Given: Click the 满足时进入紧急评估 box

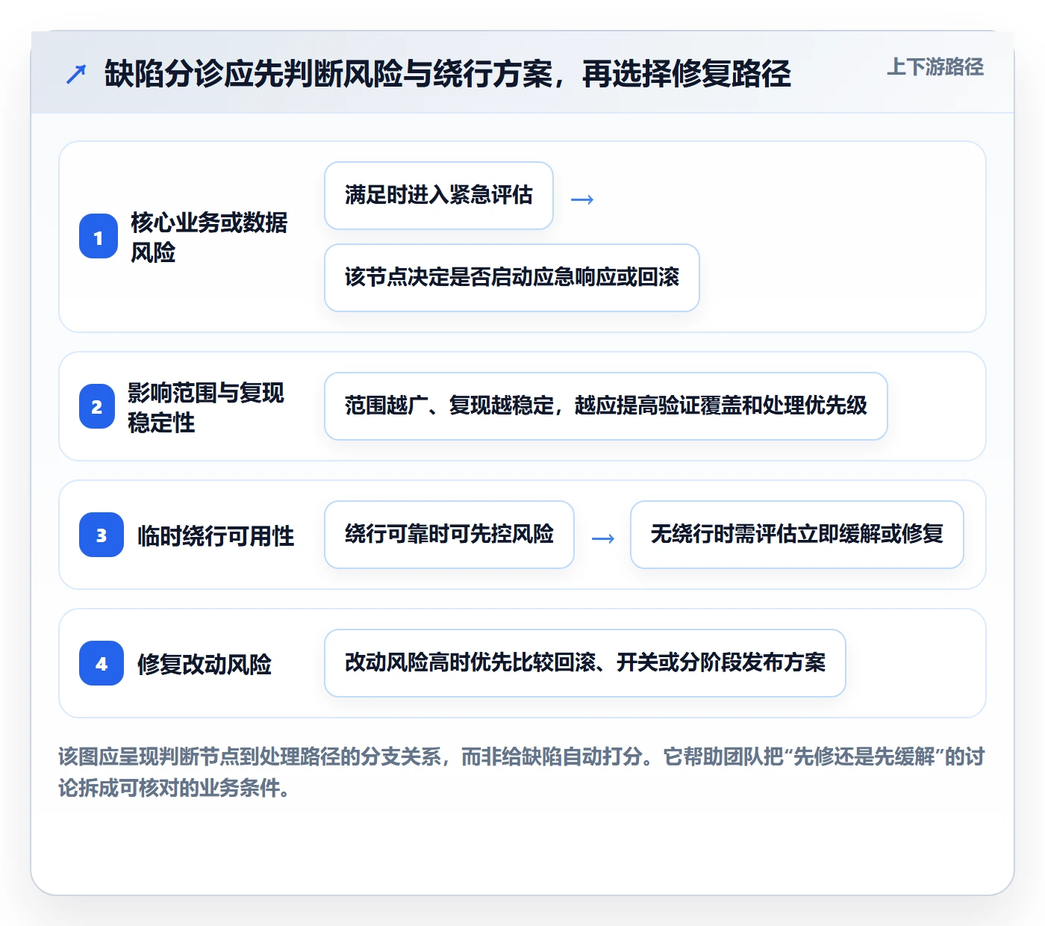Looking at the screenshot, I should pos(439,196).
